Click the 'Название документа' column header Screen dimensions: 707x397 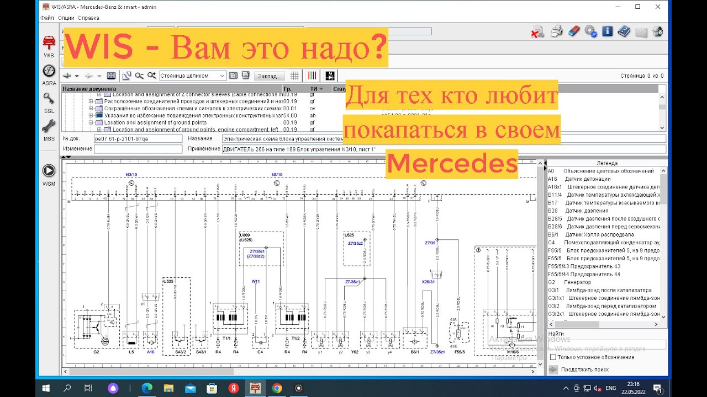(x=172, y=89)
